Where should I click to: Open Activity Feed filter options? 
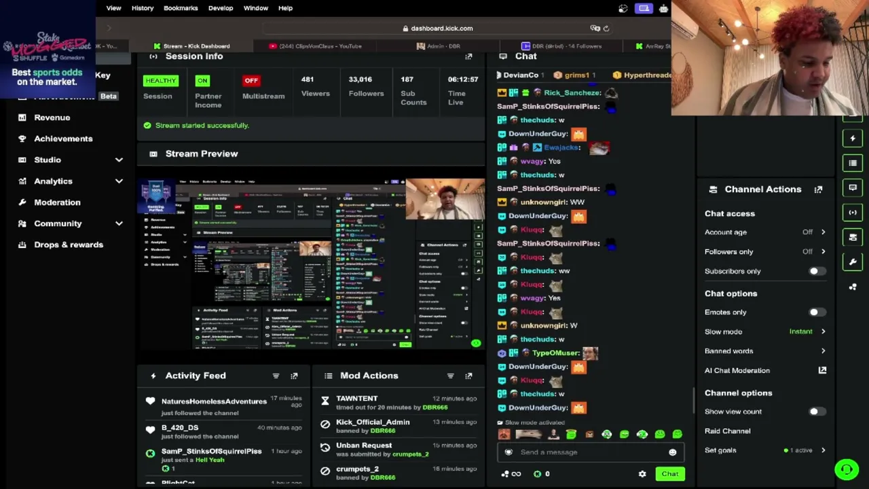(276, 376)
